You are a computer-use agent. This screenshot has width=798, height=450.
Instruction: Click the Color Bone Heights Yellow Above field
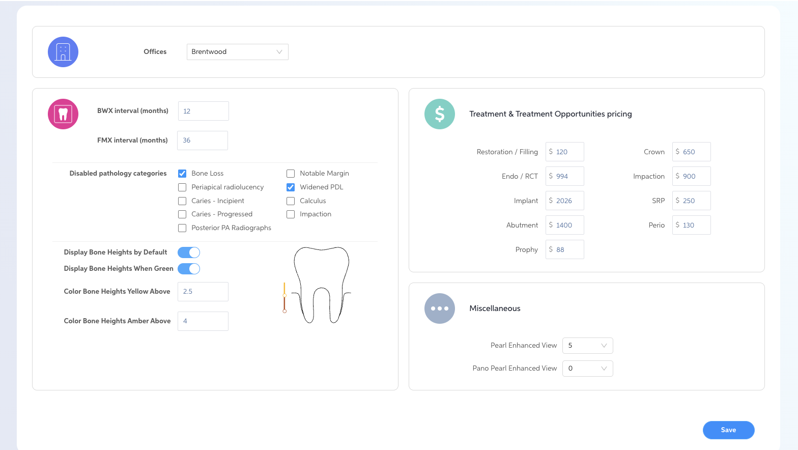click(x=204, y=292)
